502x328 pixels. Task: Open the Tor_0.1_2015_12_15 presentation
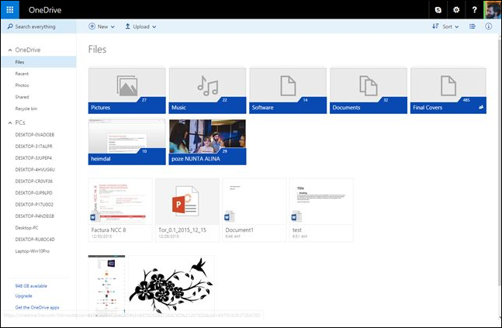(187, 210)
